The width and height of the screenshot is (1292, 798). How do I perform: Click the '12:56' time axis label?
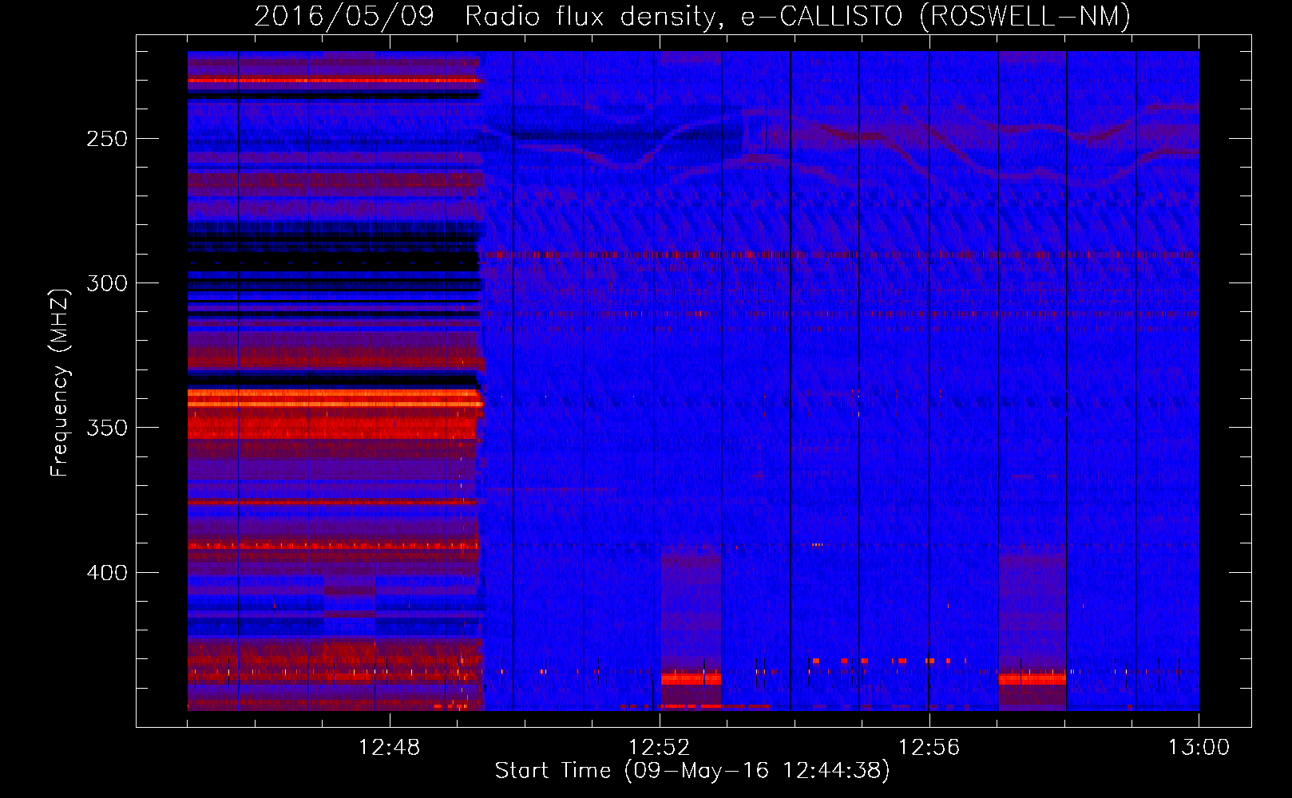(x=929, y=748)
